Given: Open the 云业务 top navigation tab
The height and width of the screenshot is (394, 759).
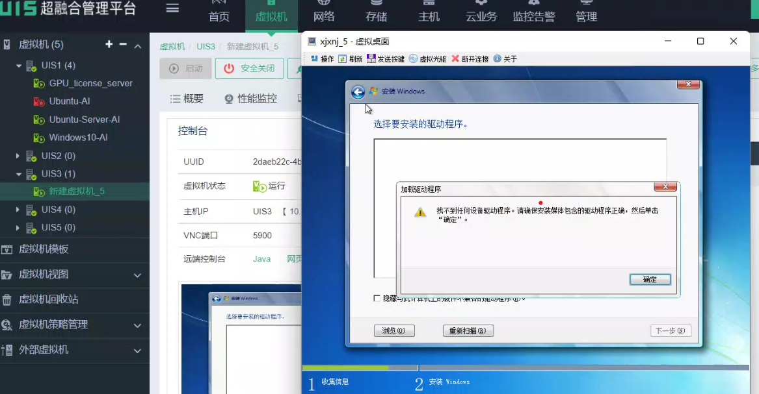Looking at the screenshot, I should click(481, 16).
